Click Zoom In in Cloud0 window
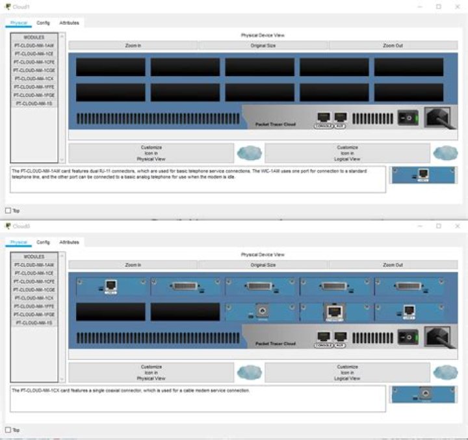Viewport: 468px width, 440px height. (133, 265)
